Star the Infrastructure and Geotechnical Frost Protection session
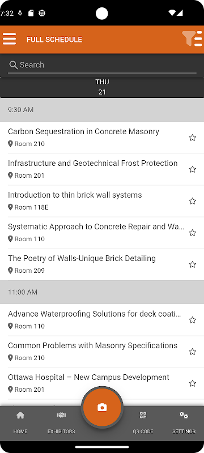Viewport: 204px width, 453px height. [193, 169]
